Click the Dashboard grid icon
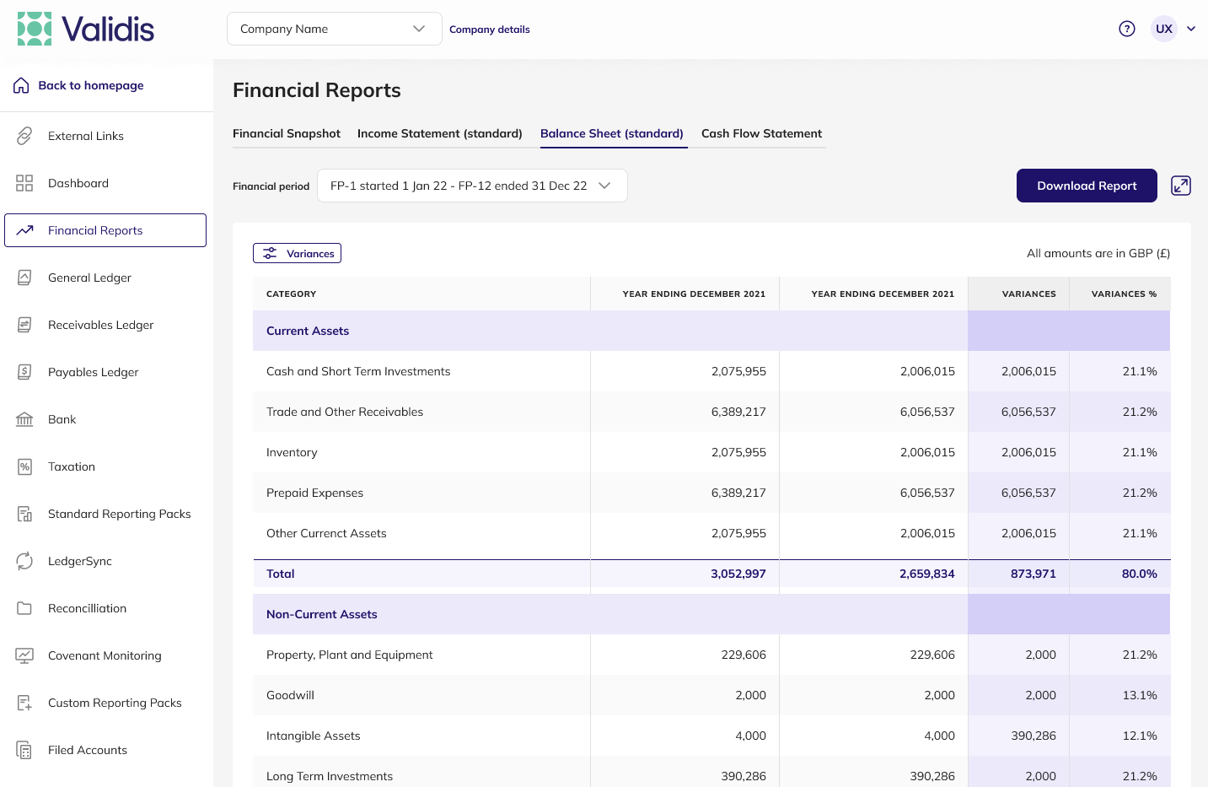Screen dimensions: 1208x787 (24, 183)
